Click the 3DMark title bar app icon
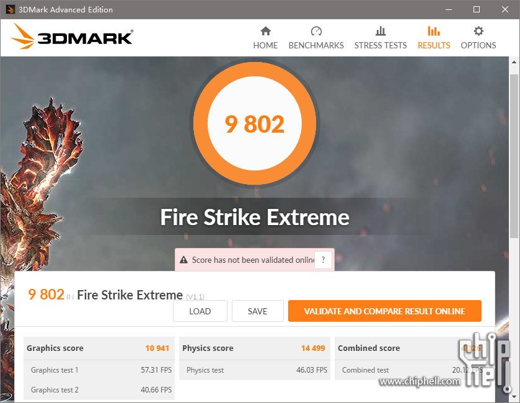The width and height of the screenshot is (520, 403). [11, 9]
